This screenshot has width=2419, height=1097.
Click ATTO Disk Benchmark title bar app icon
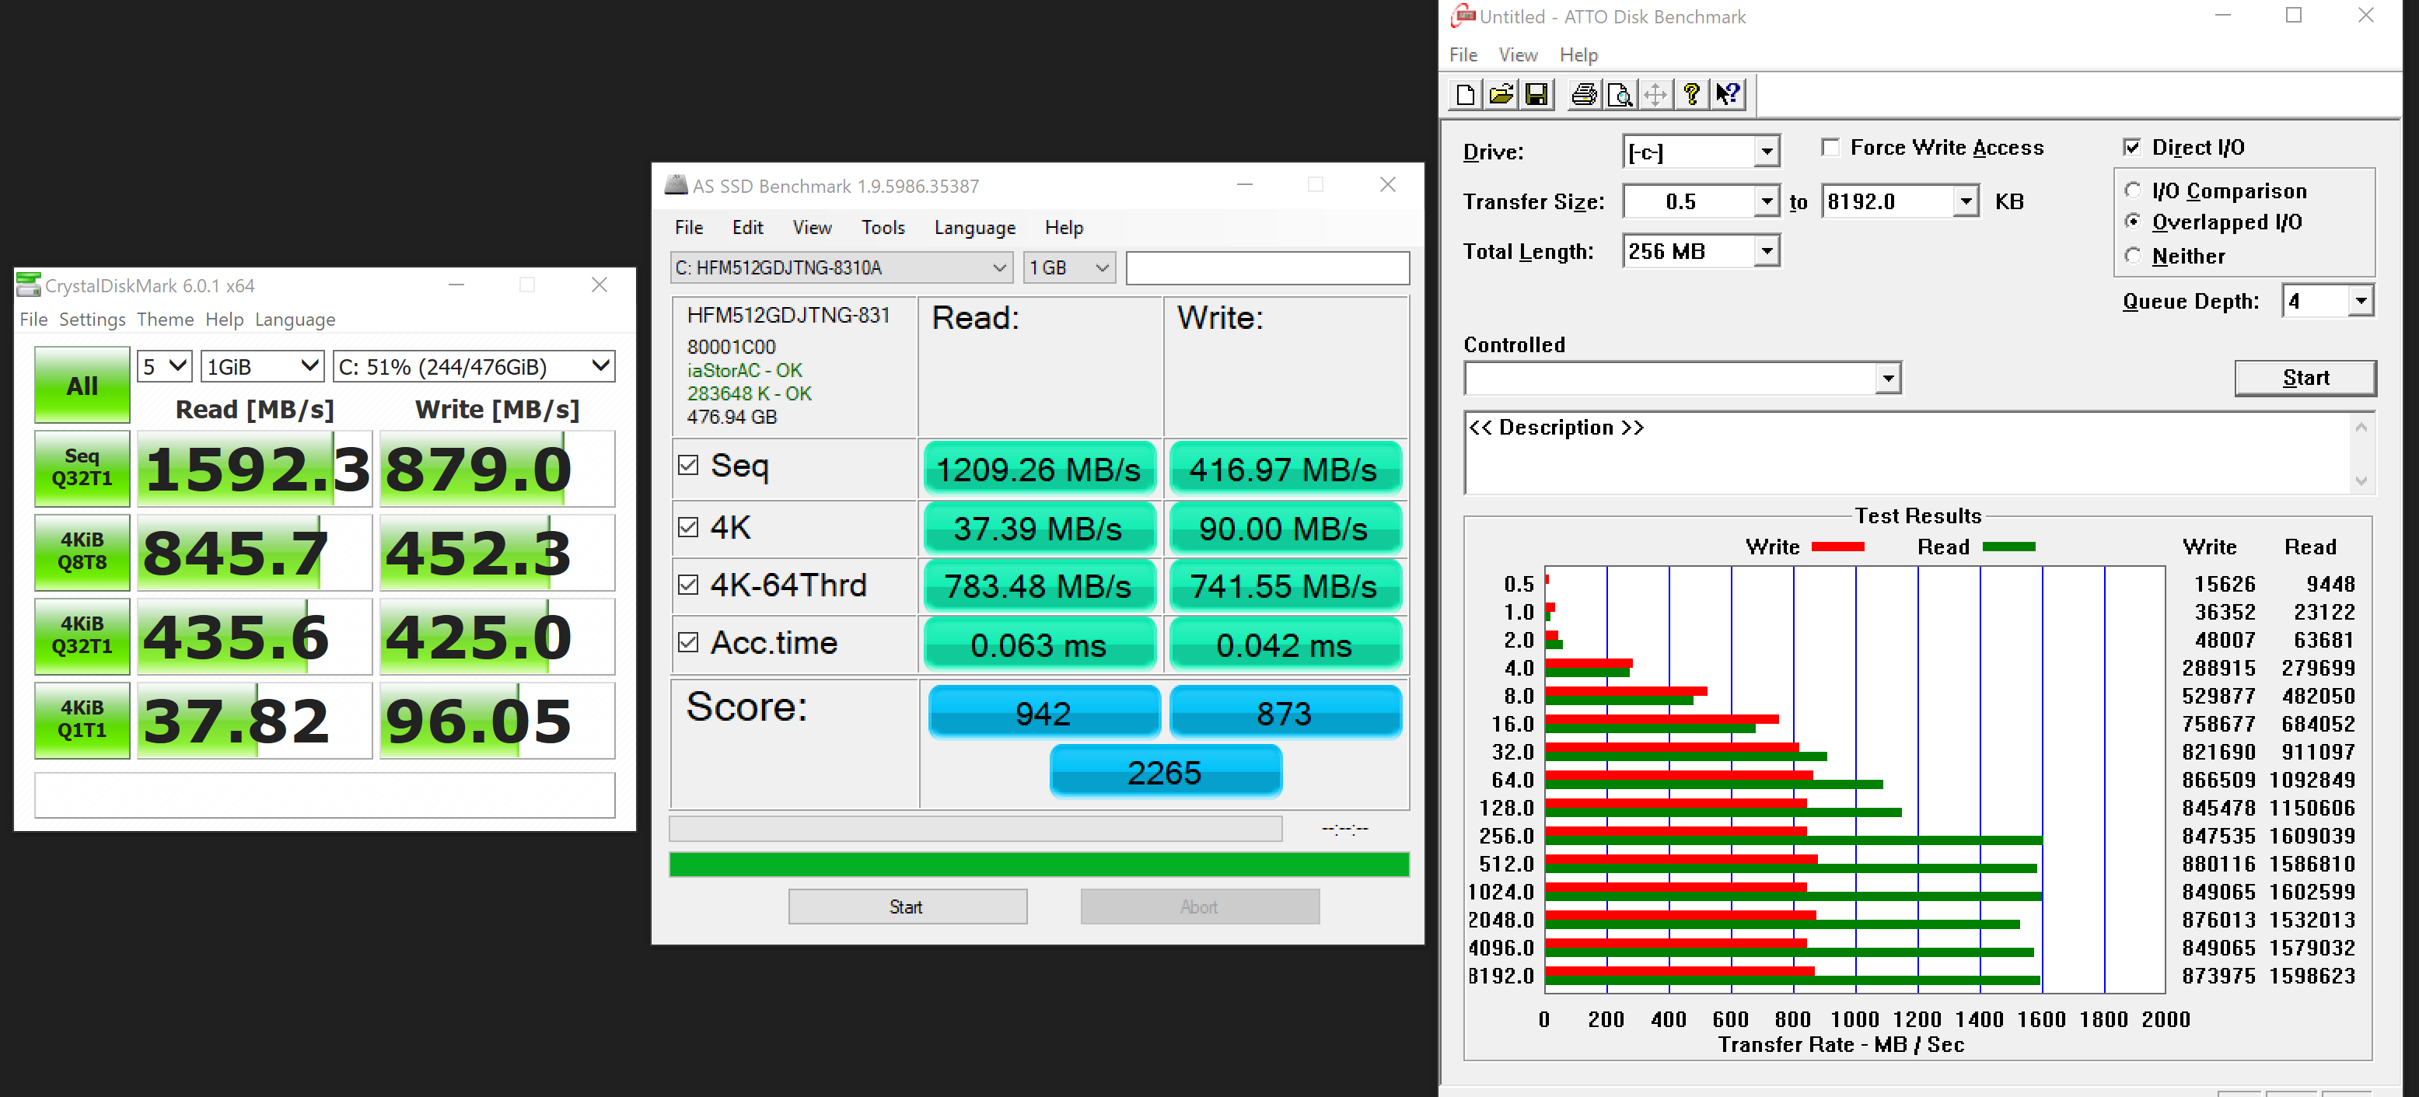[1462, 16]
